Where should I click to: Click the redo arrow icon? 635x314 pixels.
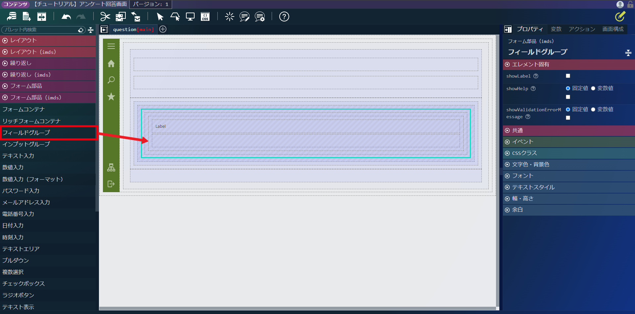point(81,17)
